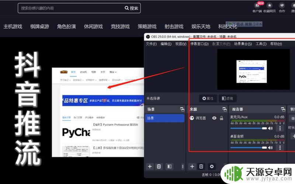Click the 品特惠专区 blue banner
This screenshot has height=184, width=295.
click(103, 100)
